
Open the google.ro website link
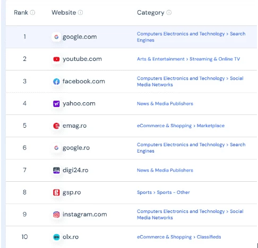click(x=76, y=148)
